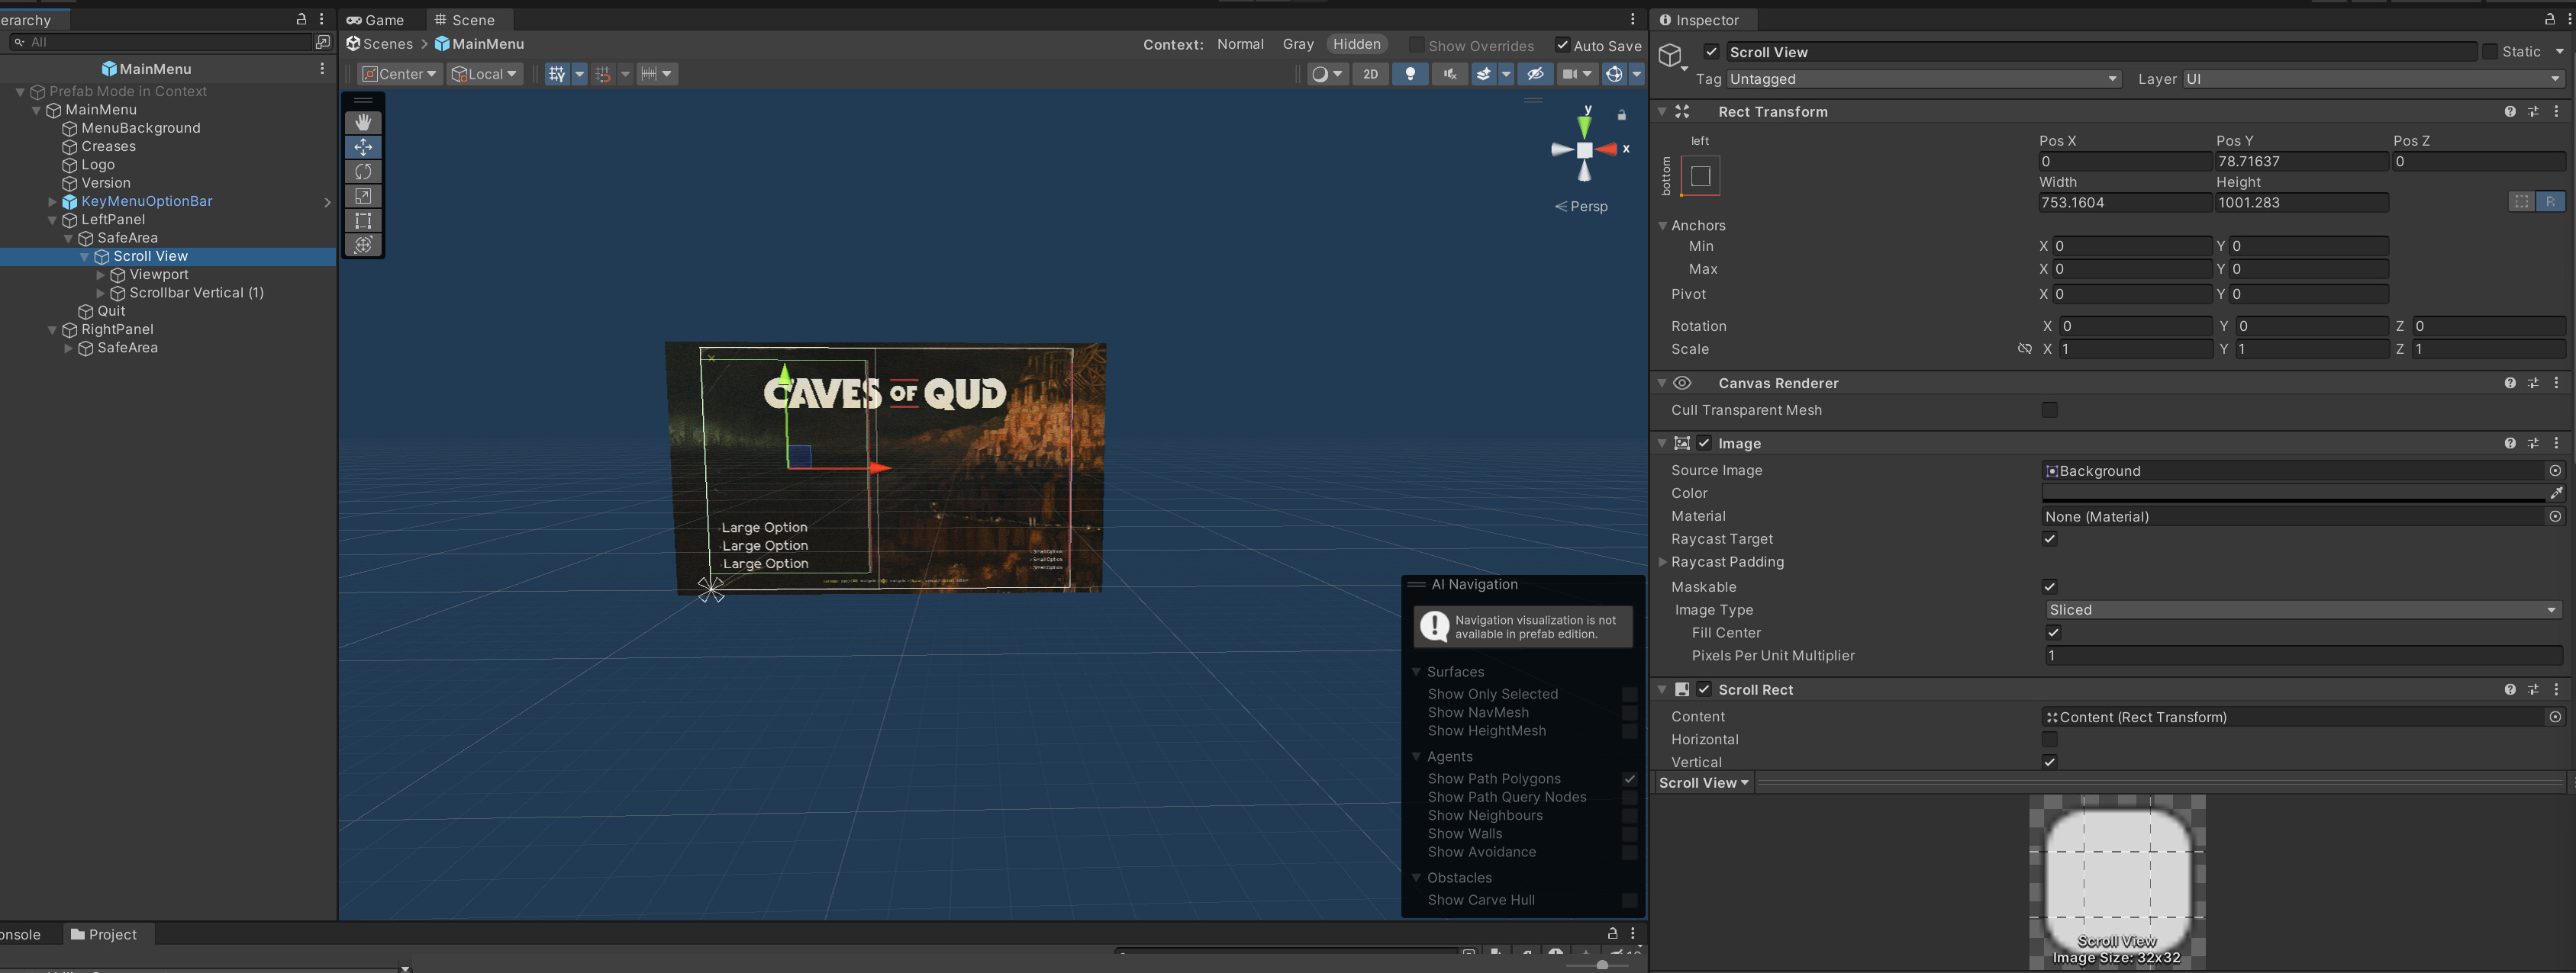Toggle scene lighting with the lightbulb icon
The width and height of the screenshot is (2576, 973).
[1411, 73]
